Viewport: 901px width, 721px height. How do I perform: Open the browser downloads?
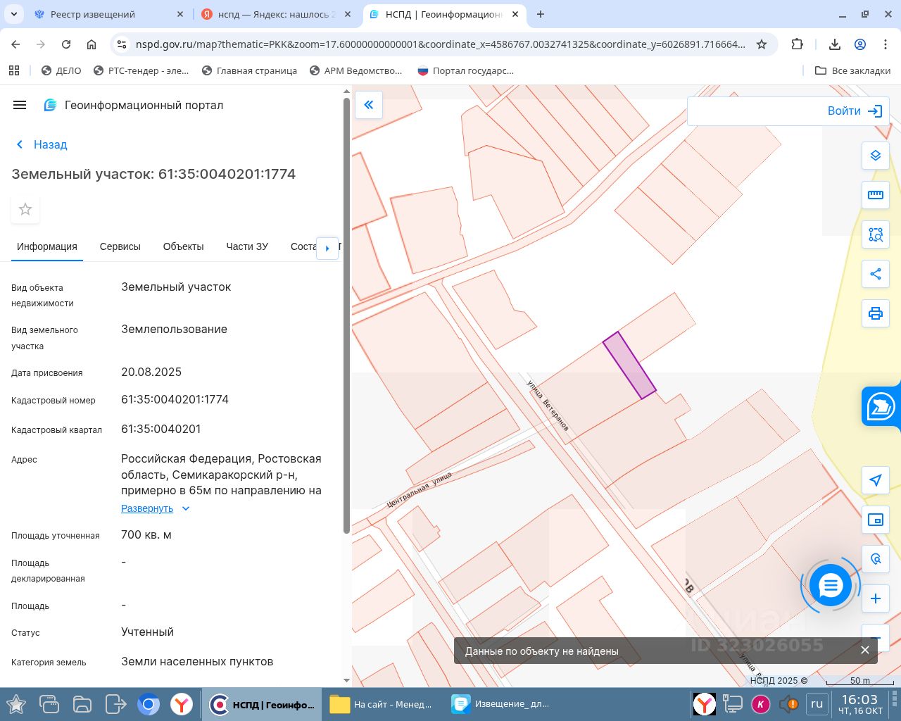click(x=835, y=44)
